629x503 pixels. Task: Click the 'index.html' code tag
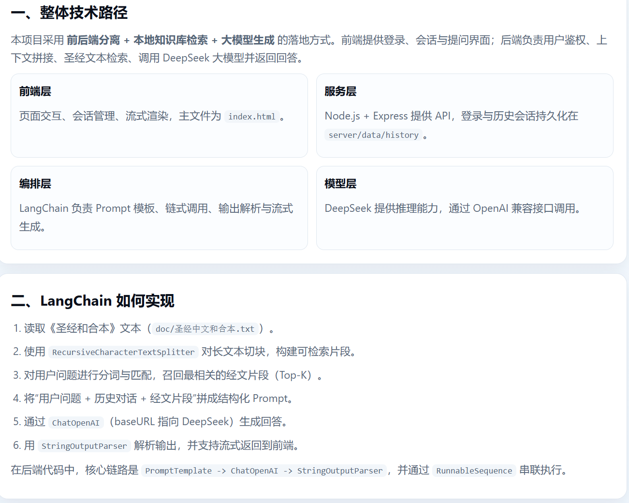[252, 117]
